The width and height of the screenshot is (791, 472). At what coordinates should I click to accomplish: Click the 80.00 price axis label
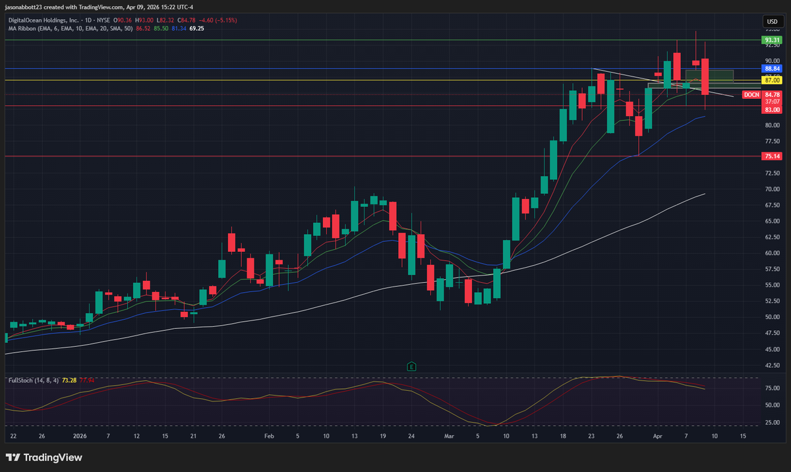(x=773, y=125)
